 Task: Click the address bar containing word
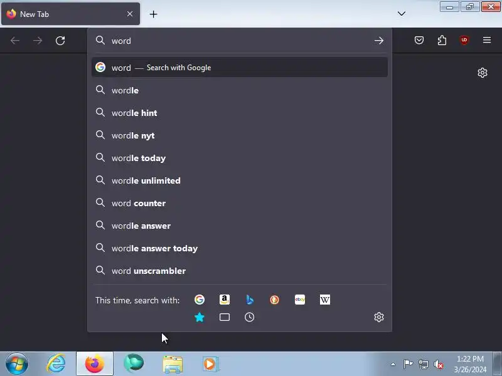[240, 41]
